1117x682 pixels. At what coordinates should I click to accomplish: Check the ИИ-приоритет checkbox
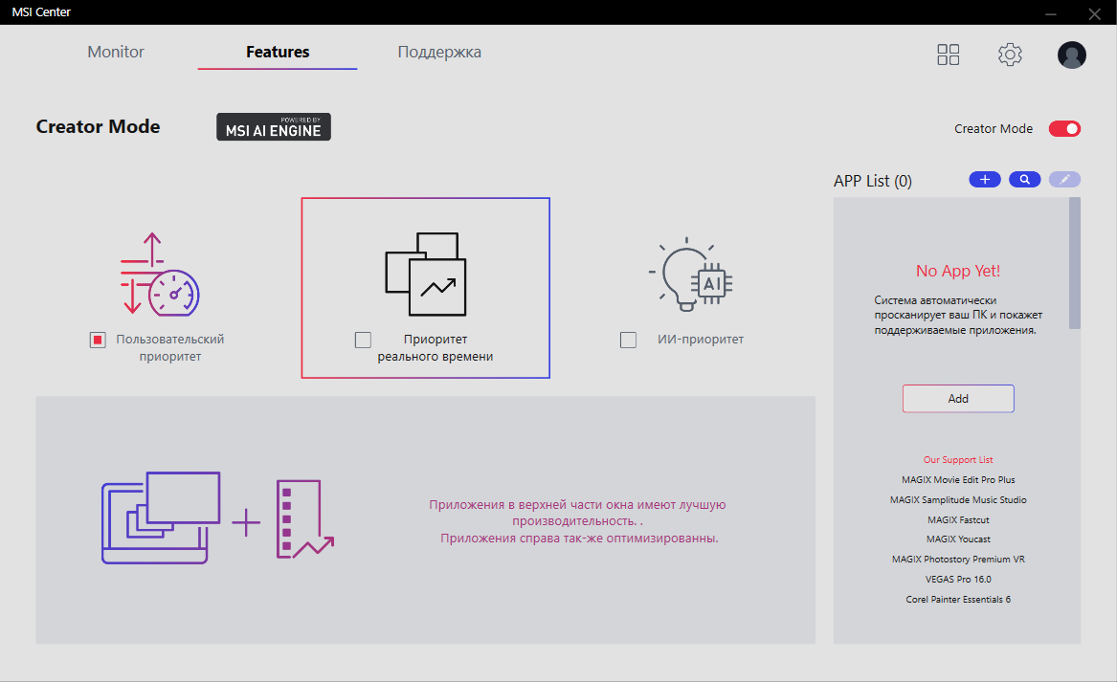point(628,341)
